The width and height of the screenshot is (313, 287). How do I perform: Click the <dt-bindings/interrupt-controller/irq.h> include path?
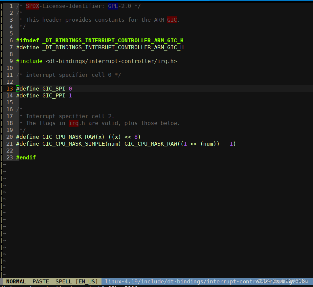[x=111, y=61]
